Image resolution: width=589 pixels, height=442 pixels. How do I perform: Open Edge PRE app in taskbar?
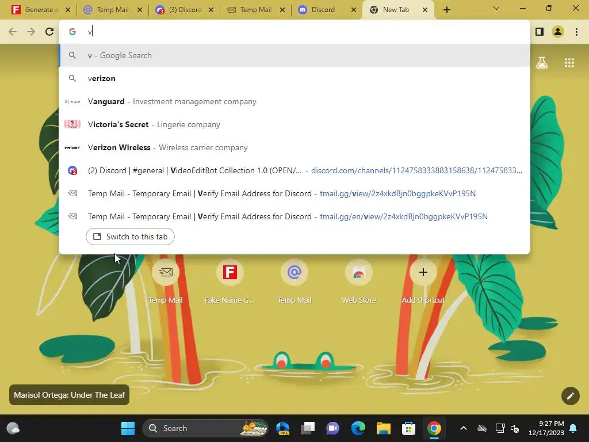282,428
